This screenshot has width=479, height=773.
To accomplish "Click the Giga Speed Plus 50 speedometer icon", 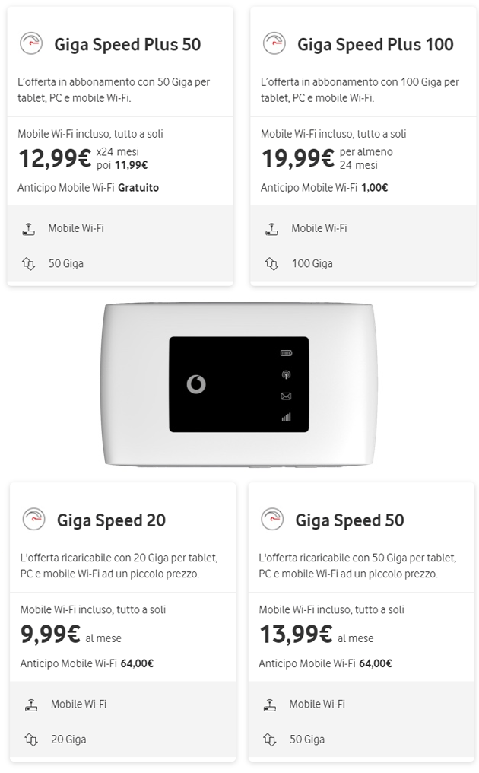I will tap(31, 44).
